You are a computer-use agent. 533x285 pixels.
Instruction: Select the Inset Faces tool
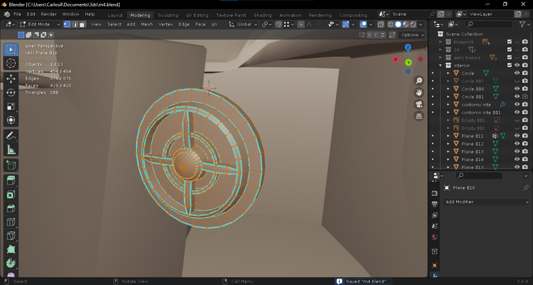(x=11, y=195)
